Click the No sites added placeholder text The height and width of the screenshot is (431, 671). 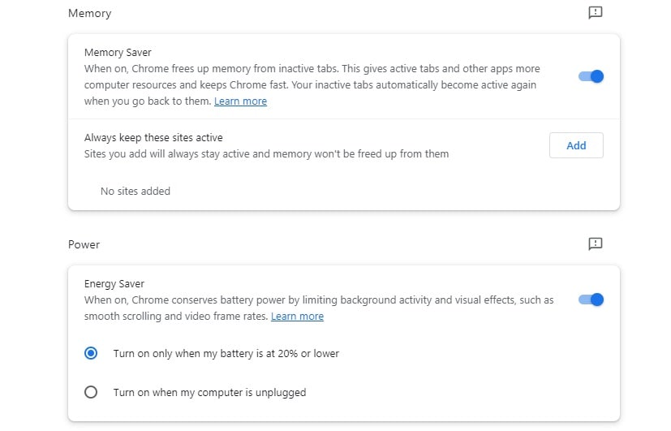tap(135, 192)
